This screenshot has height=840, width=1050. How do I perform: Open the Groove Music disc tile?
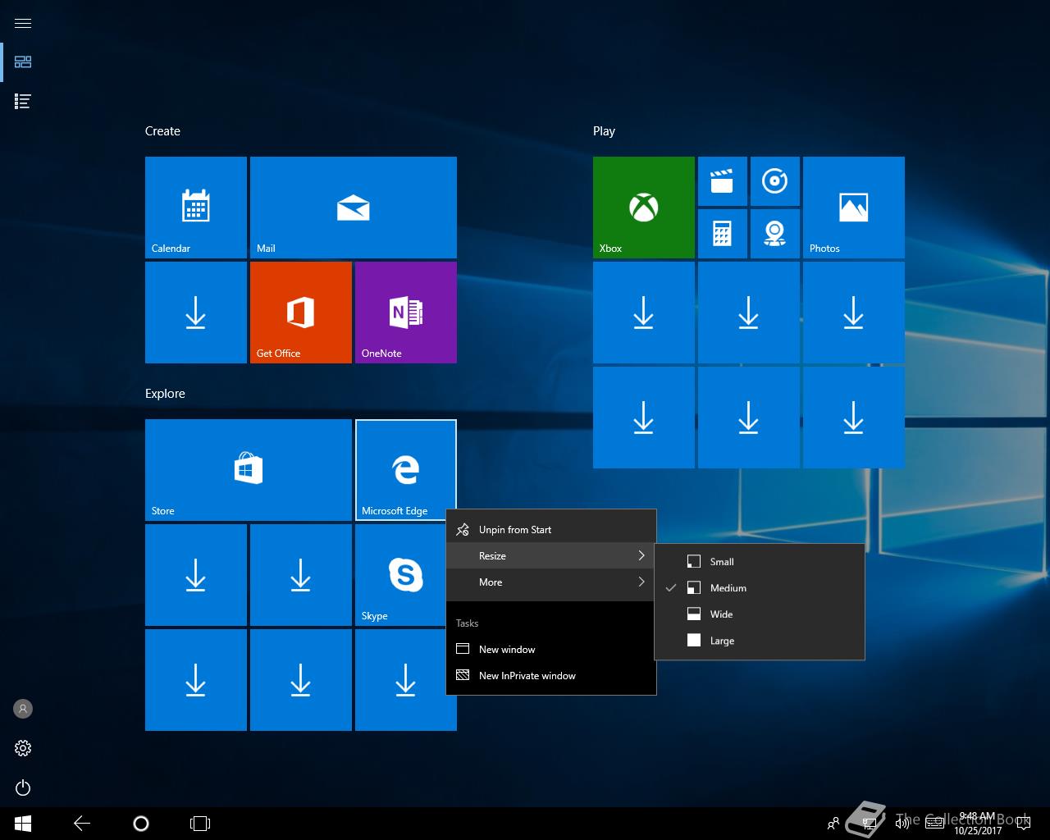(x=775, y=181)
